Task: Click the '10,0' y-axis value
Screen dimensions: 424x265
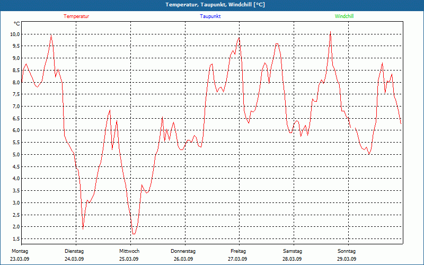Action: click(15, 34)
